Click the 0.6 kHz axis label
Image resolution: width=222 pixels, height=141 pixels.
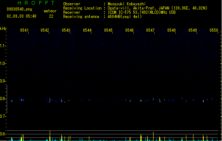3,134
